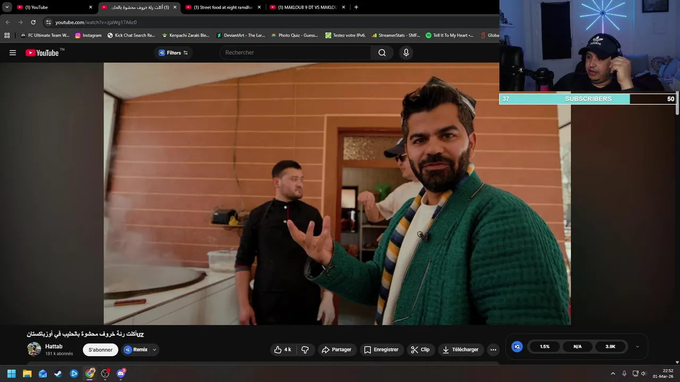Open the Hattab channel avatar

[34, 349]
